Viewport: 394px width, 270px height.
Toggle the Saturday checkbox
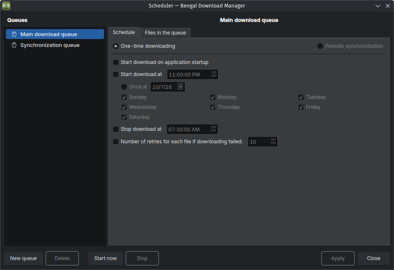click(x=124, y=117)
